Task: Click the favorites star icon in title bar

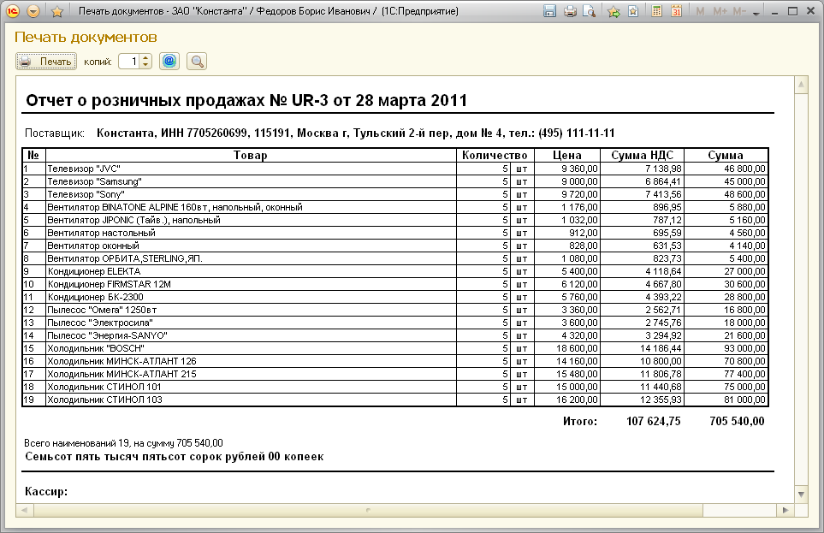Action: [x=57, y=11]
